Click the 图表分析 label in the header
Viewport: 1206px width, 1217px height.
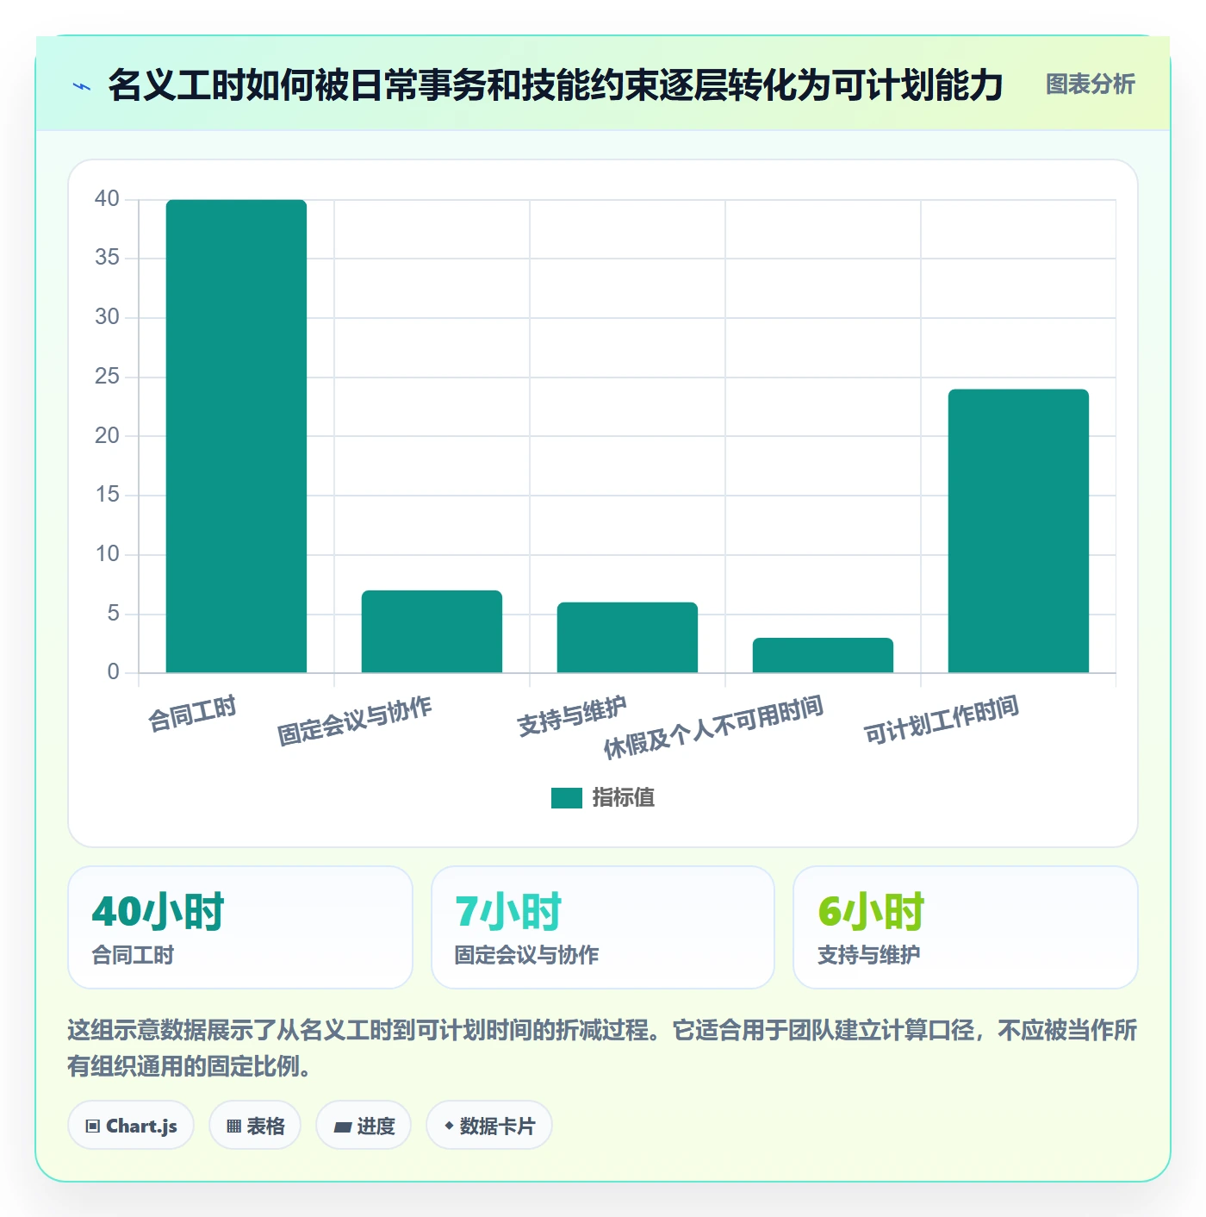[1090, 84]
